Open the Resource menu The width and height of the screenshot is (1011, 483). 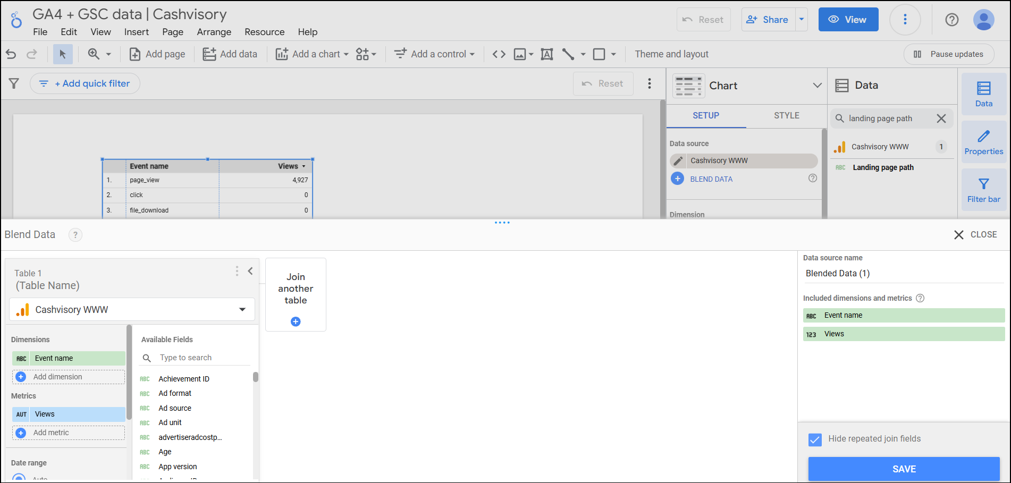pyautogui.click(x=265, y=32)
